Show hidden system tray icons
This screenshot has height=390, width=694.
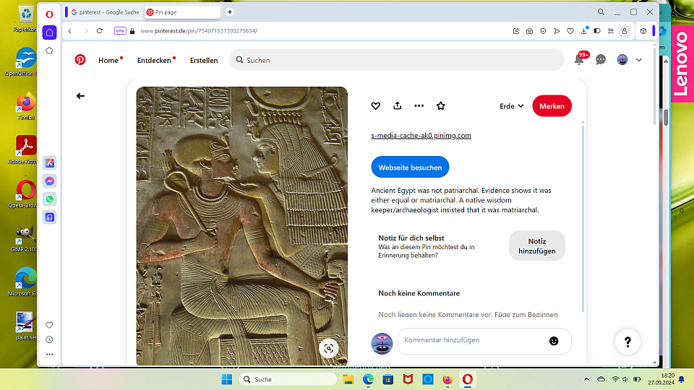pos(586,379)
